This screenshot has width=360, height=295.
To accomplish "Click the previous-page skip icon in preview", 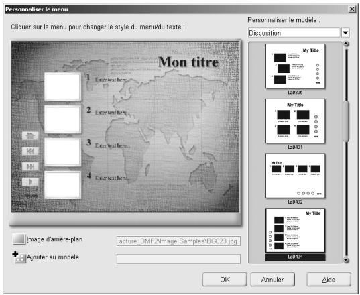I will pyautogui.click(x=30, y=151).
